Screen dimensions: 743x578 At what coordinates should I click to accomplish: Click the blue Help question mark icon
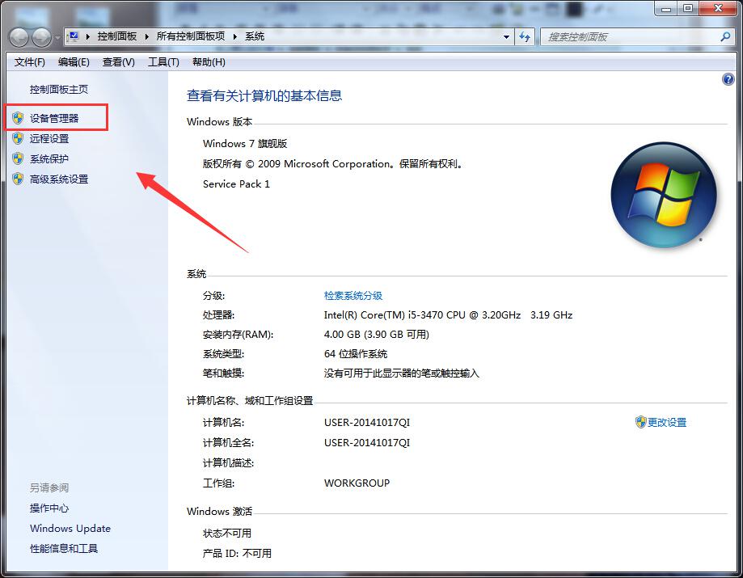(x=727, y=79)
